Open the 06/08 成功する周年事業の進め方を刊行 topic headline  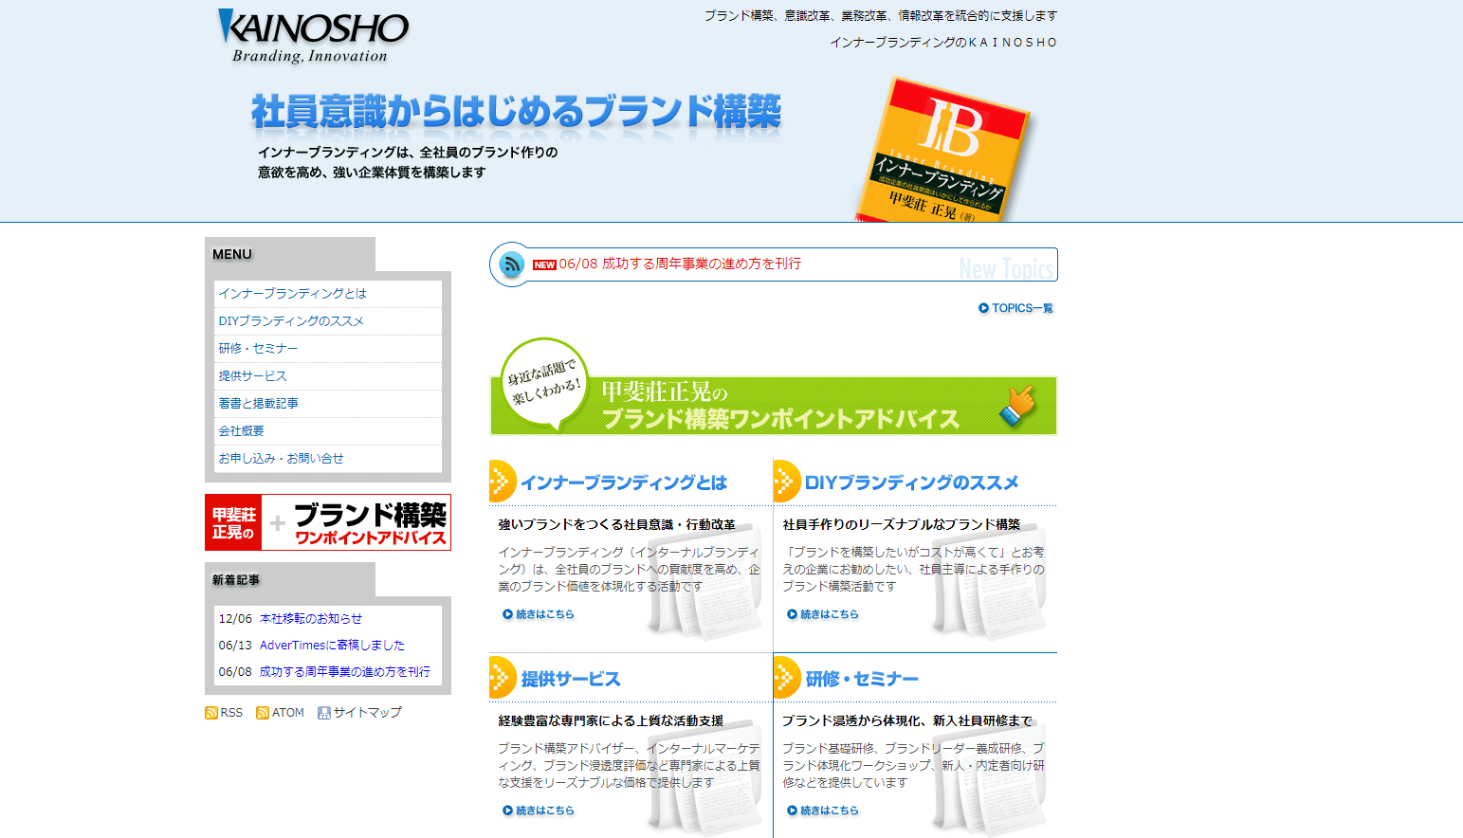click(x=680, y=264)
